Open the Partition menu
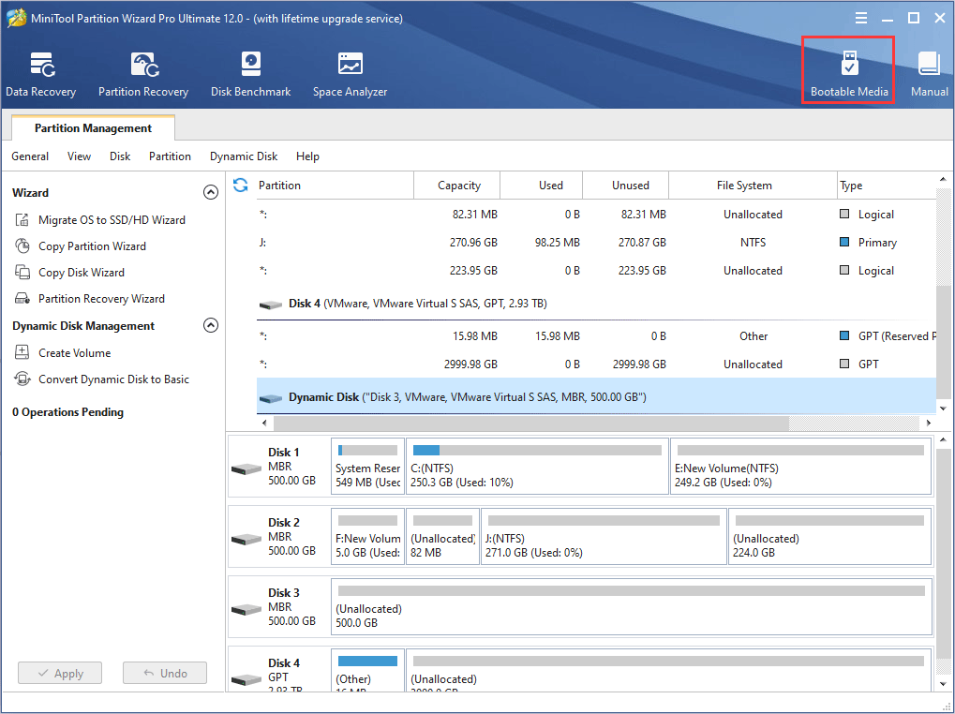 click(170, 156)
